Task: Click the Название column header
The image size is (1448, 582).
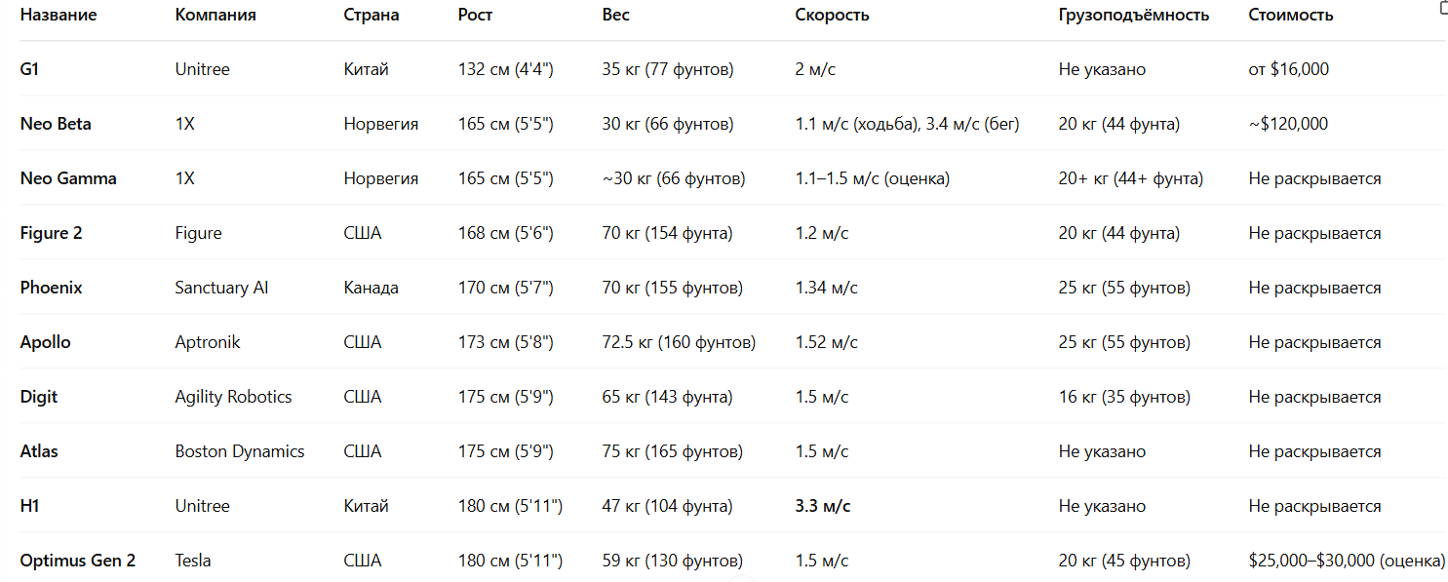Action: pos(59,16)
